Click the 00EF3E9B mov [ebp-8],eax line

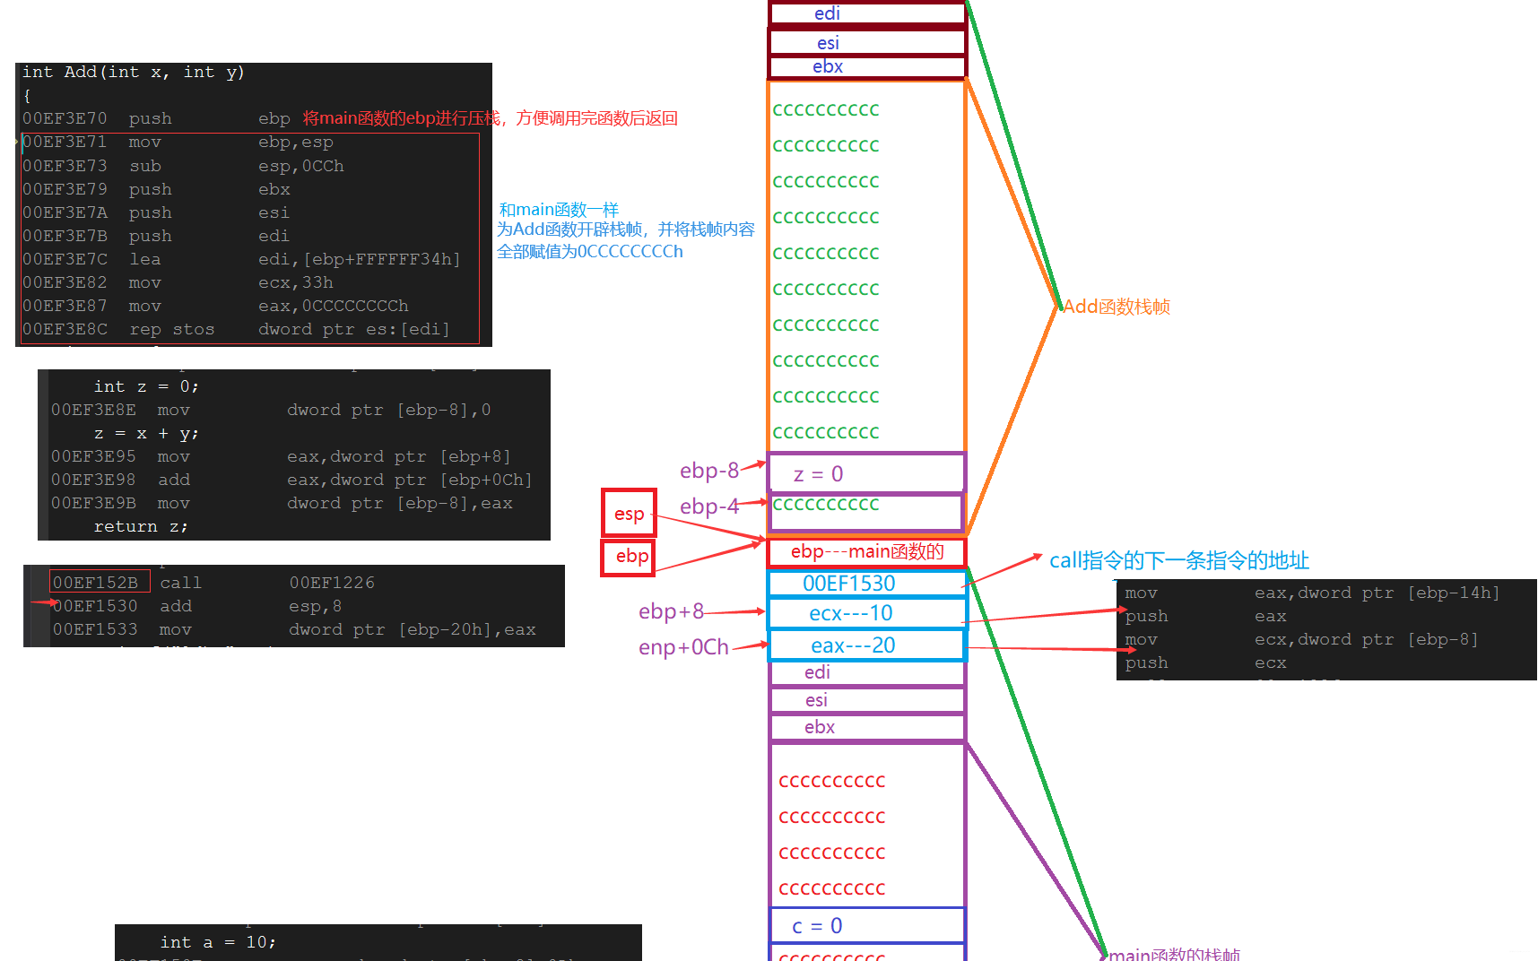(282, 503)
